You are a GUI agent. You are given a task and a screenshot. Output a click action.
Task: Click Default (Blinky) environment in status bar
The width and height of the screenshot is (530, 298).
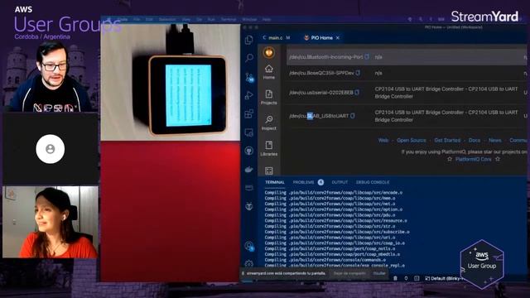[x=445, y=278]
